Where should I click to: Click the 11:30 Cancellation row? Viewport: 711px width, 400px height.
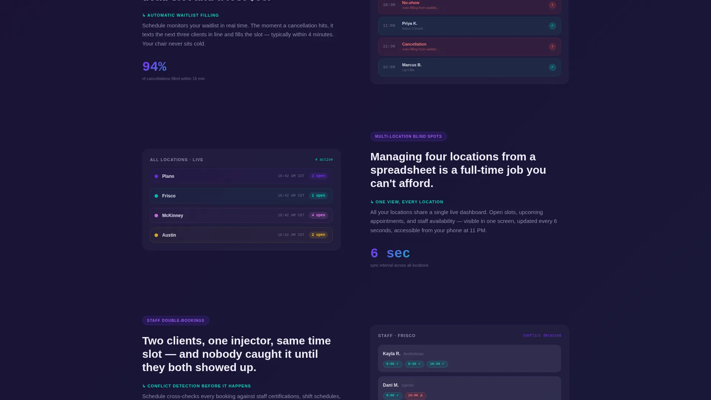pos(470,47)
